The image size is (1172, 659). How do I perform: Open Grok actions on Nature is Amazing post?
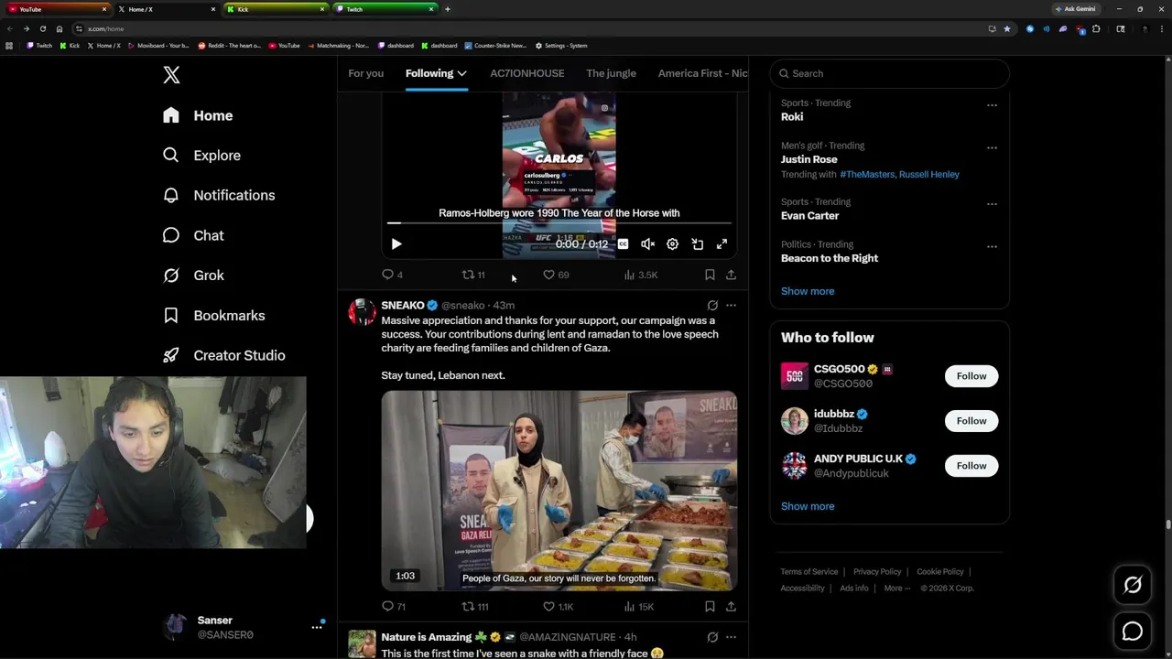(x=712, y=637)
